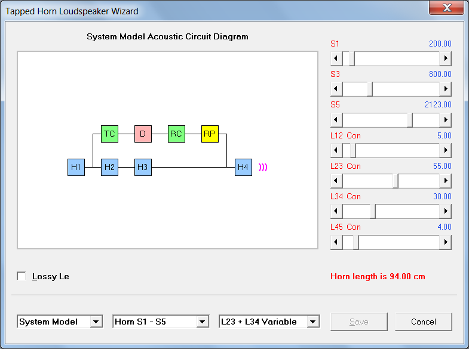The image size is (469, 349).
Task: Open the Horn S1 - S5 dropdown
Action: click(161, 322)
